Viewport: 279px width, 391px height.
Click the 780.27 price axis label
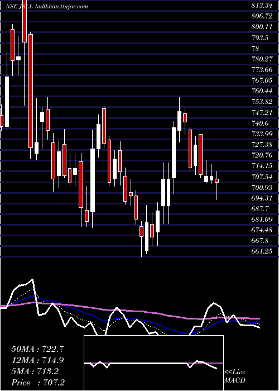[262, 59]
